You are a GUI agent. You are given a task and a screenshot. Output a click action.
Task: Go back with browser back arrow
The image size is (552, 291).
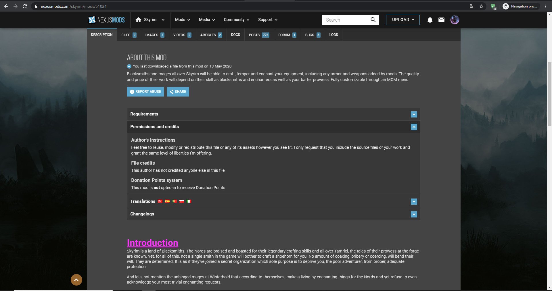coord(6,6)
